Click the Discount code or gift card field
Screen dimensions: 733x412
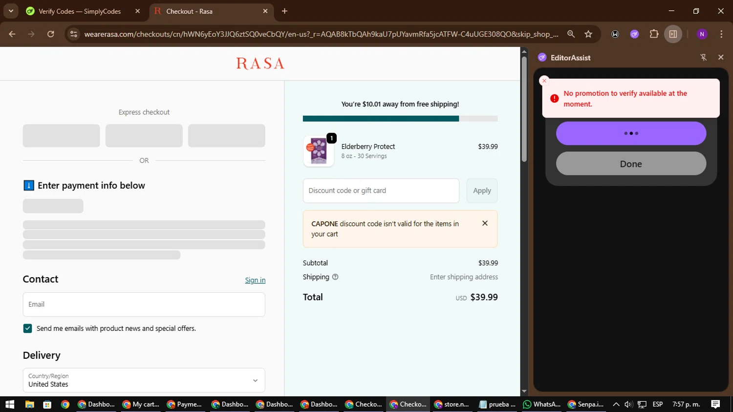click(381, 191)
